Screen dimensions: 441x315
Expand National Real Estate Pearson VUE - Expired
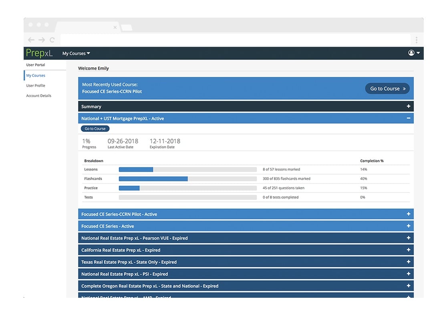(246, 238)
